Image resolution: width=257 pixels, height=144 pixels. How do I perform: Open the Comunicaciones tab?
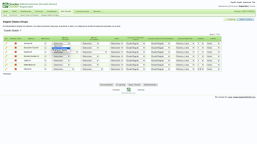82,12
